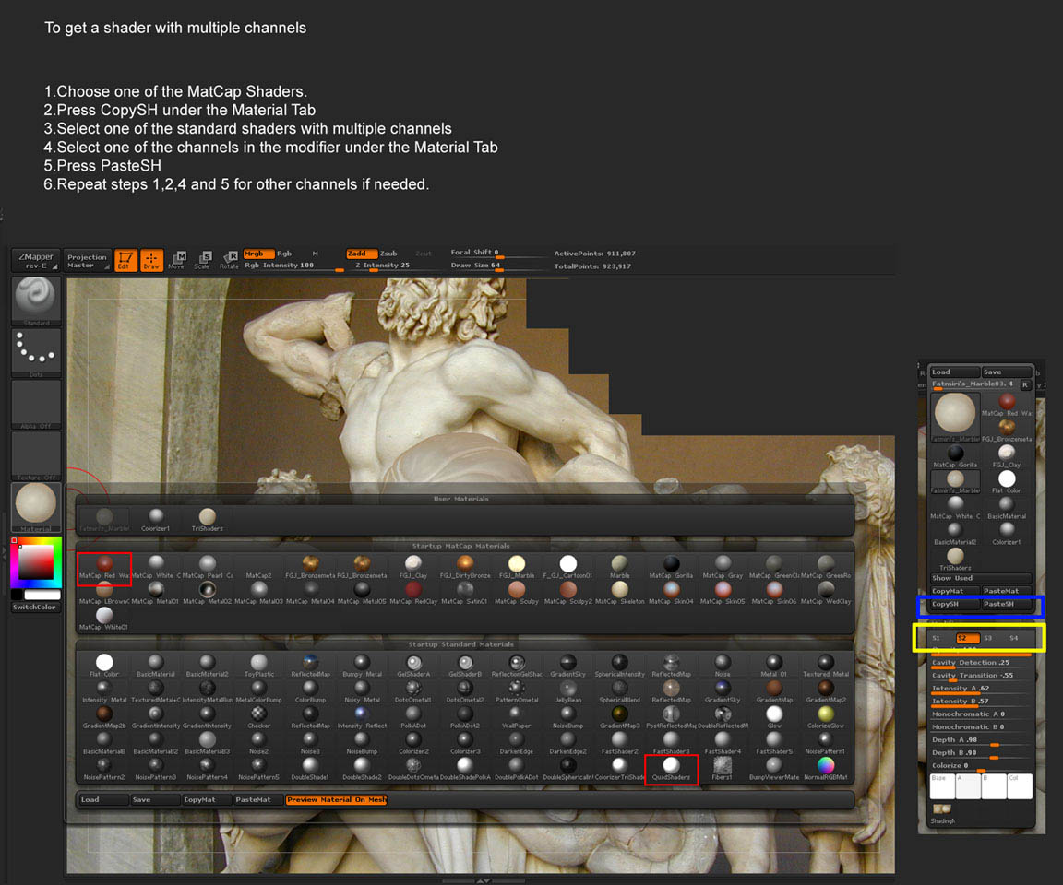Click CopyMat in the material popup

207,799
